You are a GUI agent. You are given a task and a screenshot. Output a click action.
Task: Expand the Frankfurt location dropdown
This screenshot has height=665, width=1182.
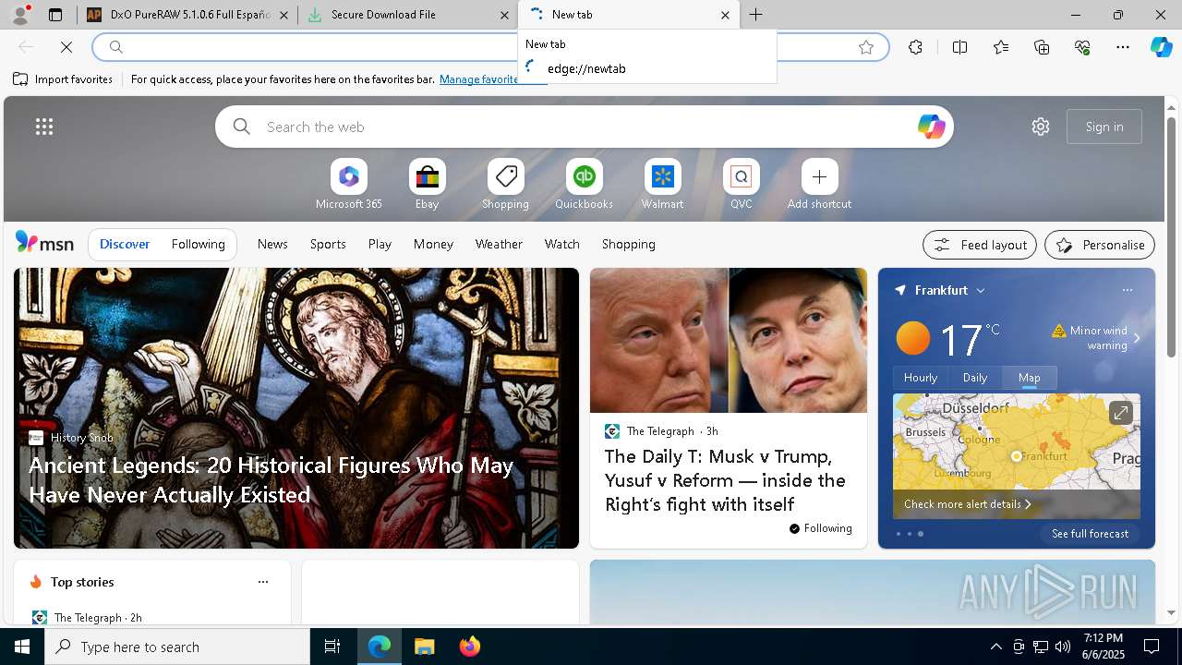pyautogui.click(x=981, y=290)
